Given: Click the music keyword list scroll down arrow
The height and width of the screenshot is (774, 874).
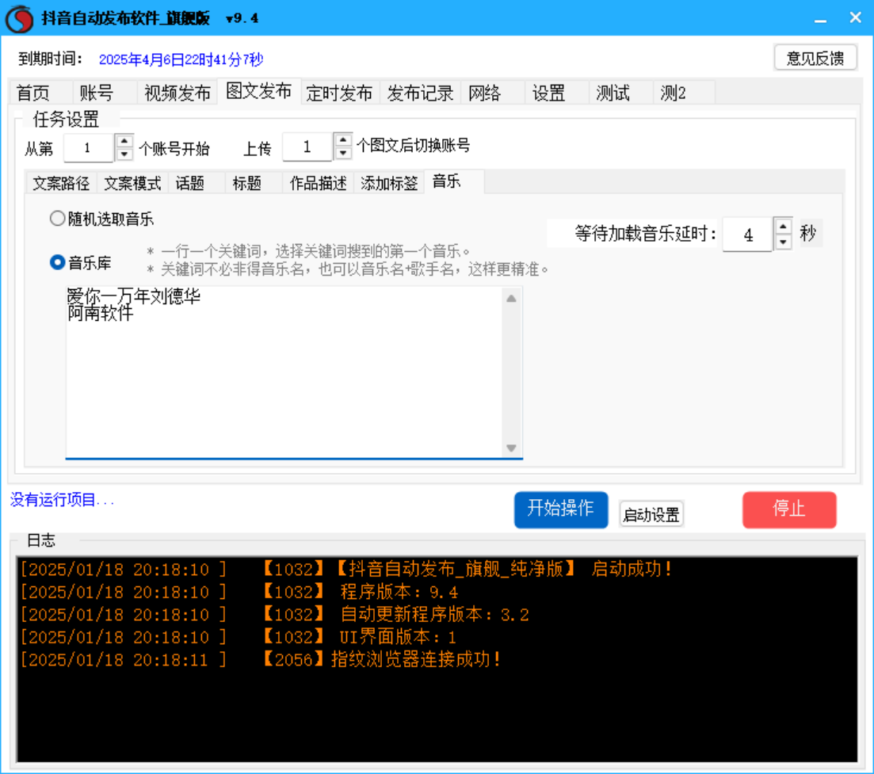Looking at the screenshot, I should click(511, 448).
